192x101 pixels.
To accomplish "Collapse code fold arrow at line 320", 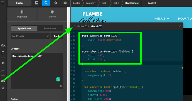I will (x=77, y=36).
